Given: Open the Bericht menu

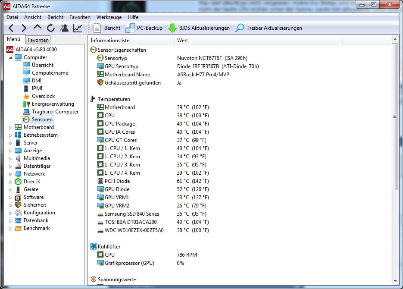Looking at the screenshot, I should point(55,17).
